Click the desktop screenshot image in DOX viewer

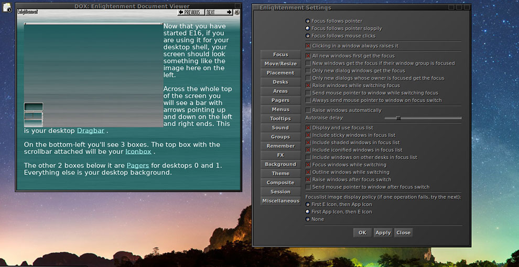93,75
